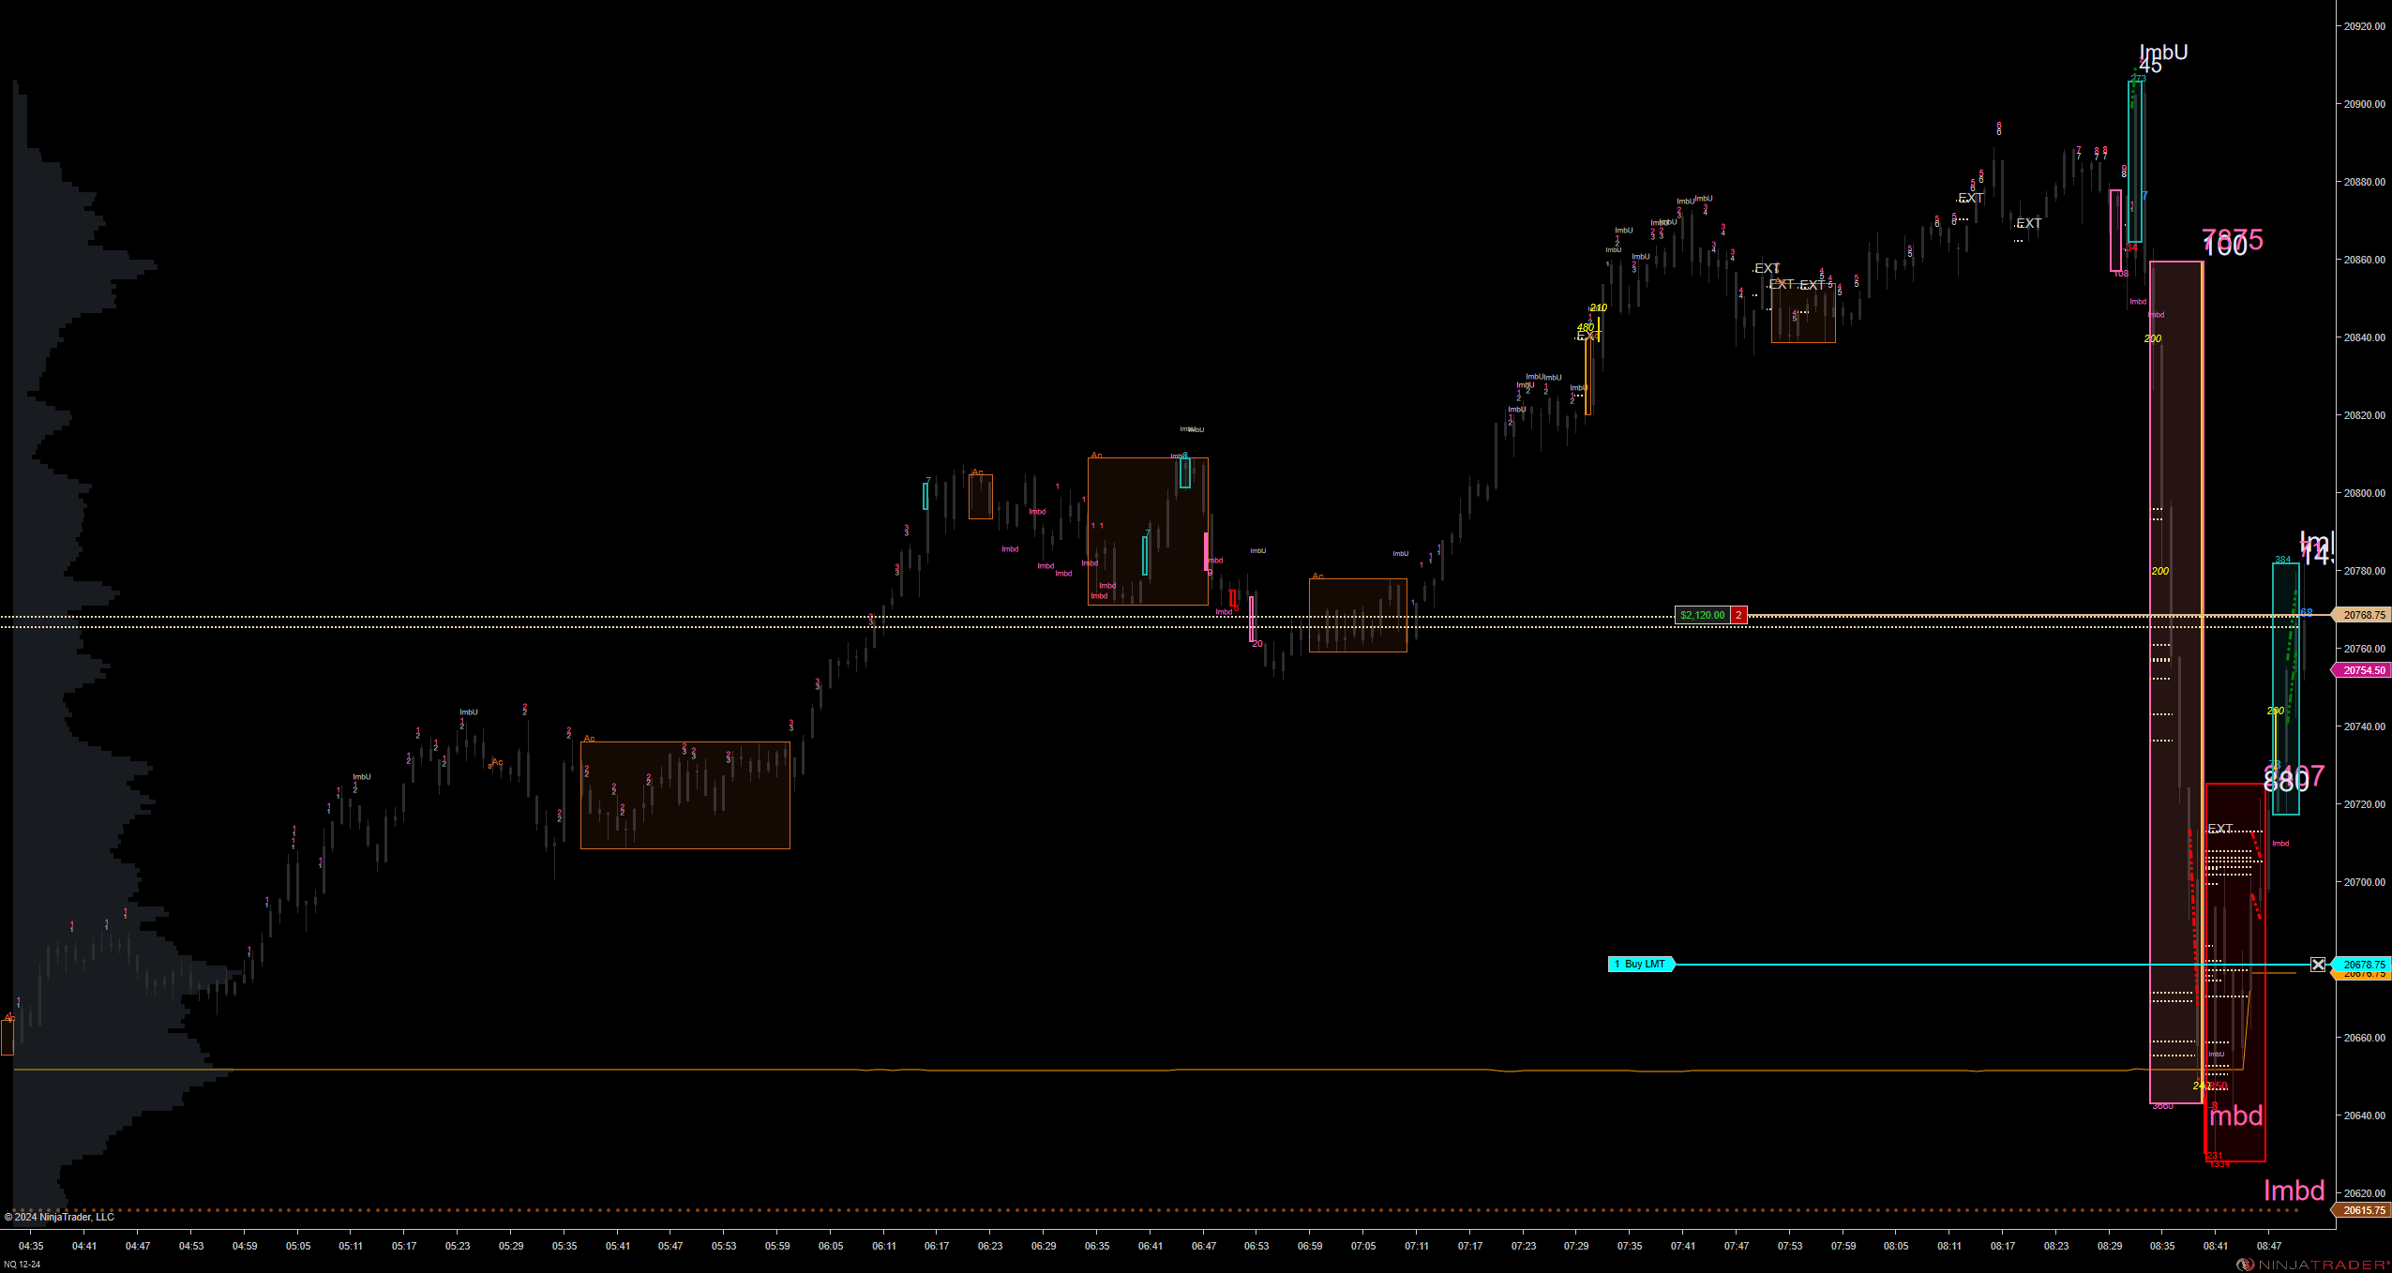Click the NinjaTrader logo in bottom corner
Viewport: 2392px width, 1273px height.
(2312, 1265)
